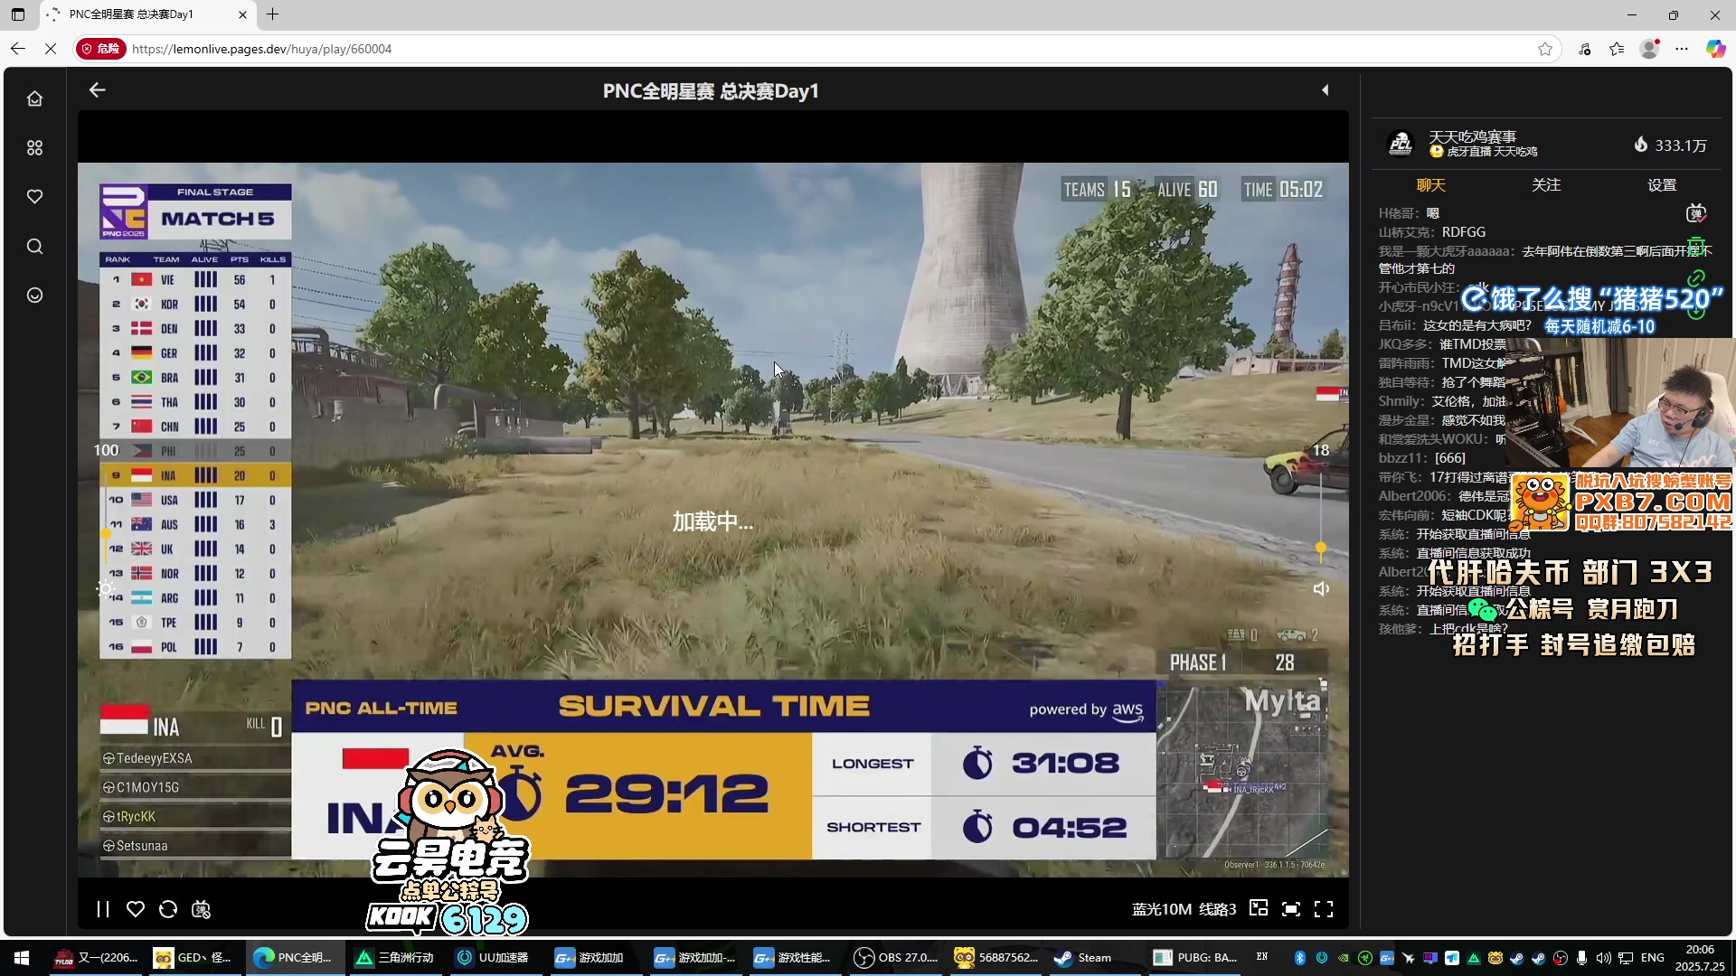1736x976 pixels.
Task: Click the browser back button
Action: pos(17,49)
